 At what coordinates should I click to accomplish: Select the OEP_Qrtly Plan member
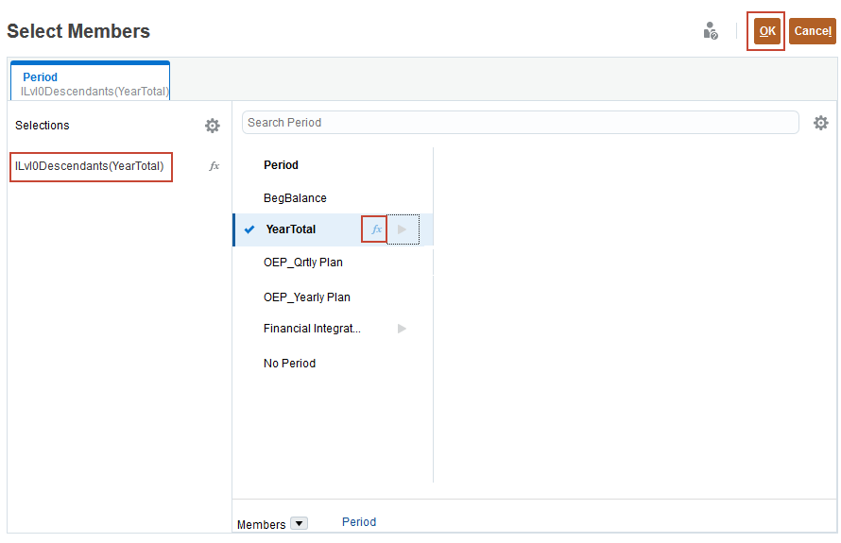pyautogui.click(x=302, y=263)
